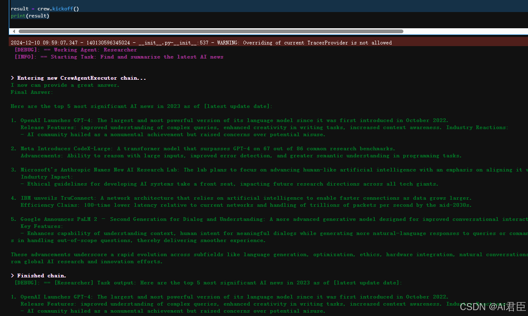This screenshot has width=528, height=316.
Task: Click the '[DEBUG]: == Working Agent: Researcher' line
Action: pyautogui.click(x=76, y=50)
